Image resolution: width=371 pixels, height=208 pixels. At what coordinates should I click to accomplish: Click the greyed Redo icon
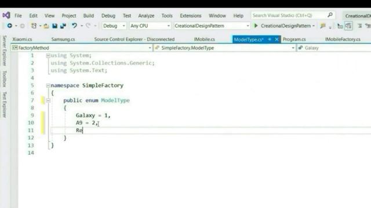coord(88,25)
